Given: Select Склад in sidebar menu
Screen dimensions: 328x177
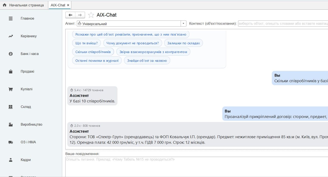Looking at the screenshot, I should click(26, 107).
